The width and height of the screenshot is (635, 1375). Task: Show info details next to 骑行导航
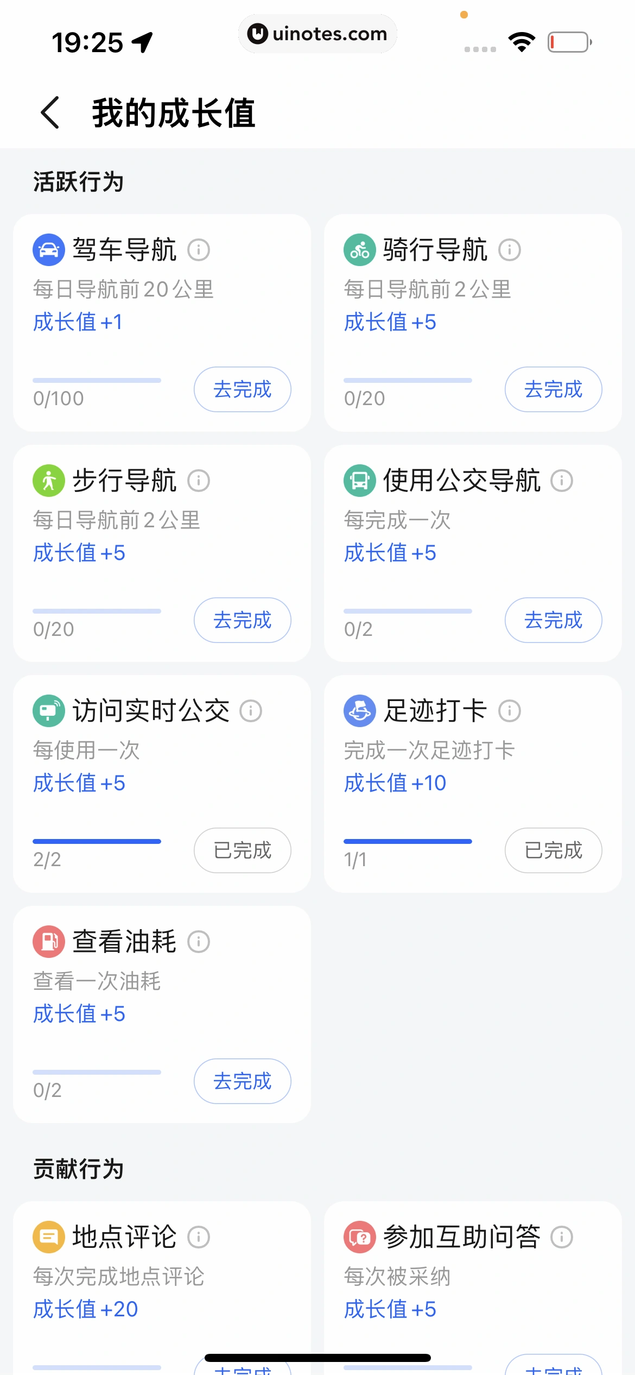tap(510, 250)
